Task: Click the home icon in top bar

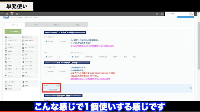Action: click(x=7, y=14)
